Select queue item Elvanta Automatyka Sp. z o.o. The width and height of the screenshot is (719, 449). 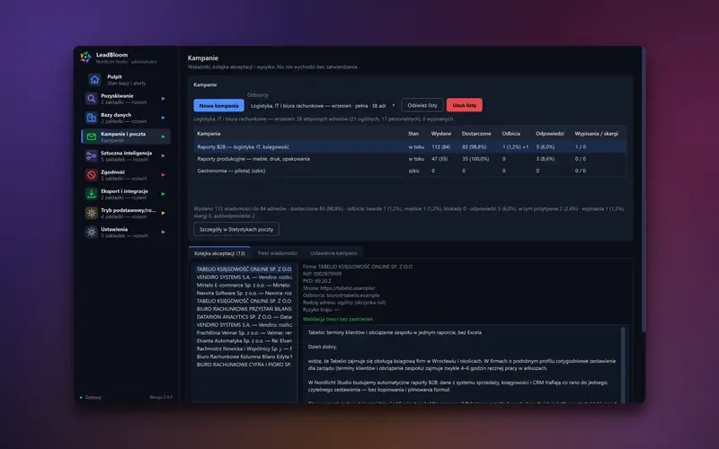coord(244,340)
